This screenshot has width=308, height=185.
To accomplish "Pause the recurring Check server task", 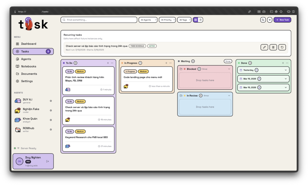I will pyautogui.click(x=273, y=47).
